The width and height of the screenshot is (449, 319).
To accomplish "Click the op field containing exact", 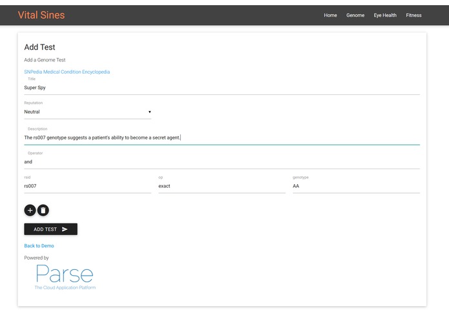I will [x=222, y=186].
